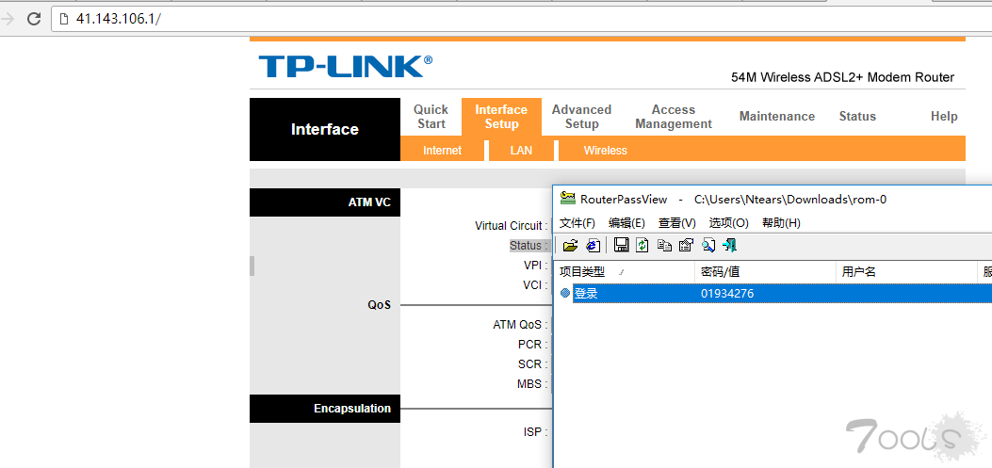This screenshot has height=468, width=992.
Task: Open the 帮助(H) menu
Action: pos(781,223)
